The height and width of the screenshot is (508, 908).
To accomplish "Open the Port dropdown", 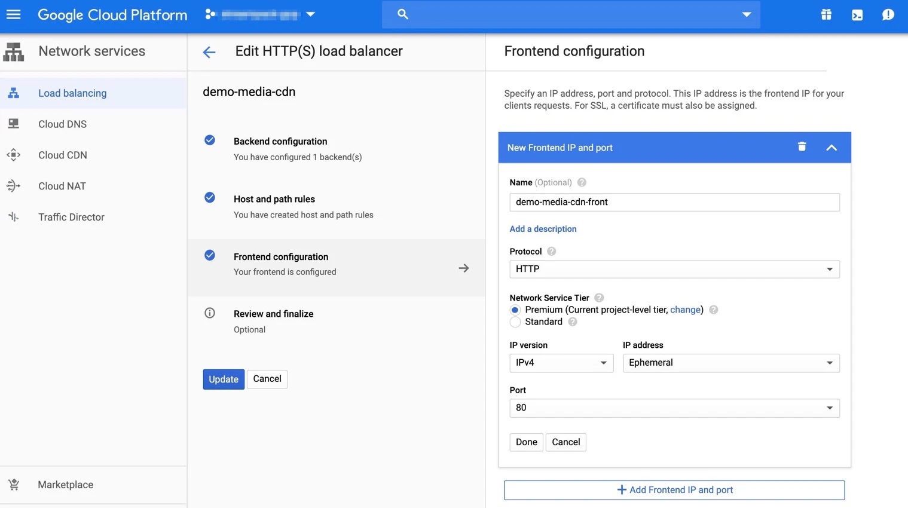I will click(x=674, y=408).
